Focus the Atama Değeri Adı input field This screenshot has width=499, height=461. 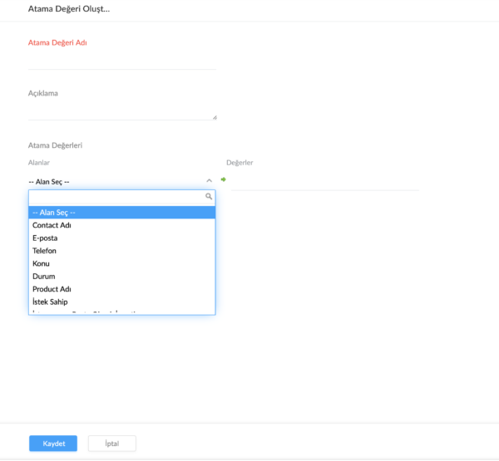point(121,61)
